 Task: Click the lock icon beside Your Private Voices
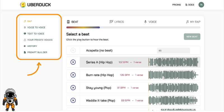[x=25, y=40]
